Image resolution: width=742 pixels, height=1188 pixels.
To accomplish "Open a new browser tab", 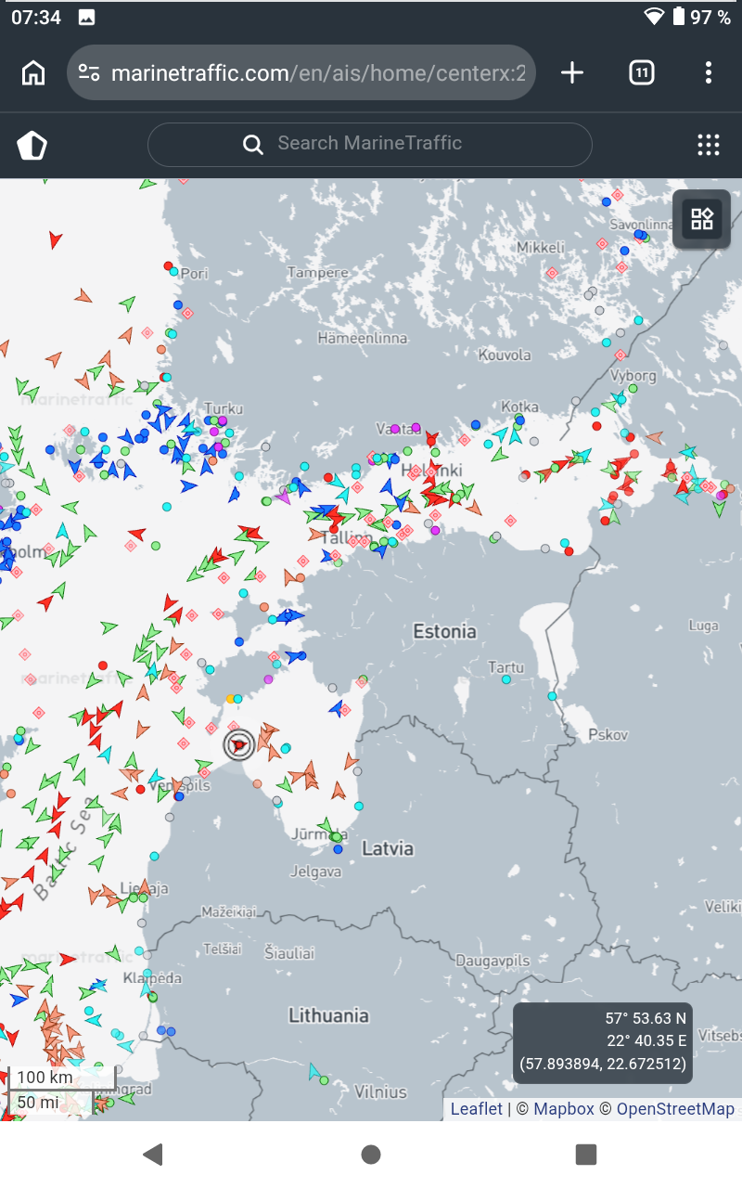I will 572,72.
